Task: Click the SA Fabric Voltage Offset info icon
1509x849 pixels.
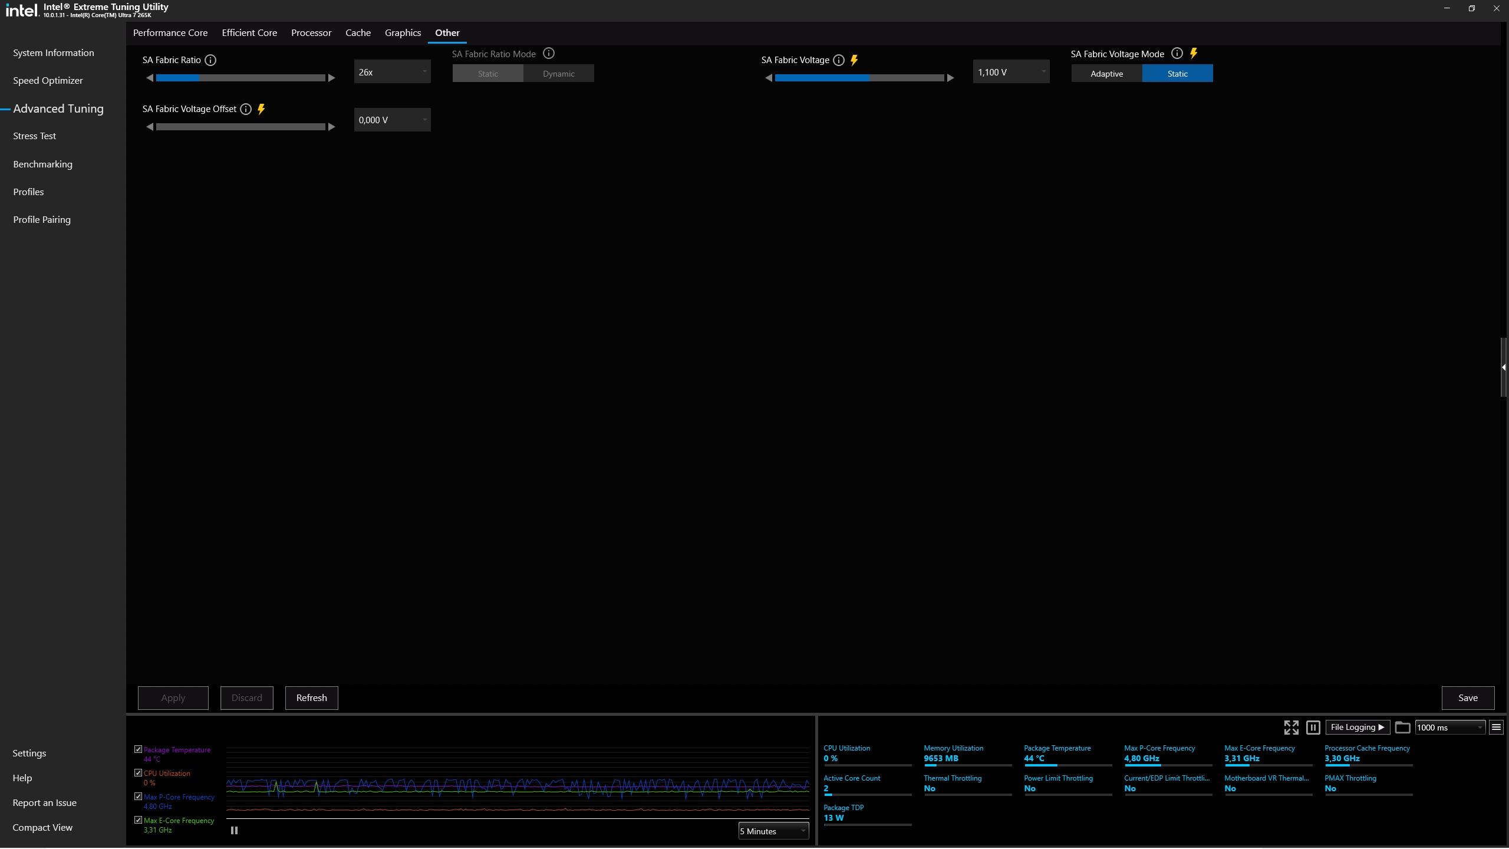Action: tap(246, 109)
